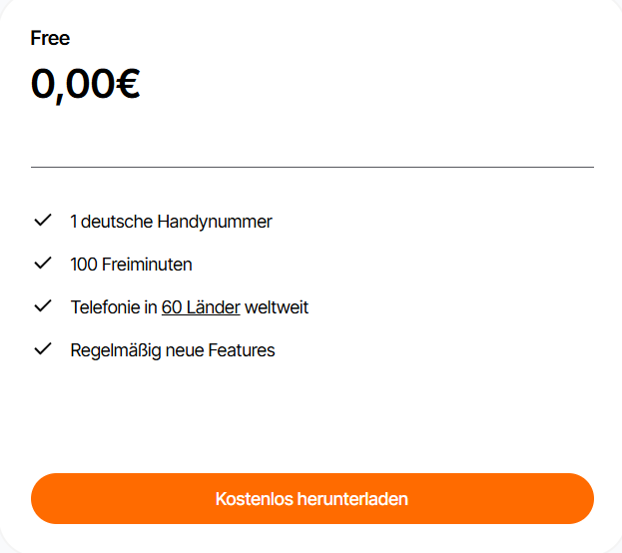
Task: Click the word in before 60 Länder
Action: point(151,307)
